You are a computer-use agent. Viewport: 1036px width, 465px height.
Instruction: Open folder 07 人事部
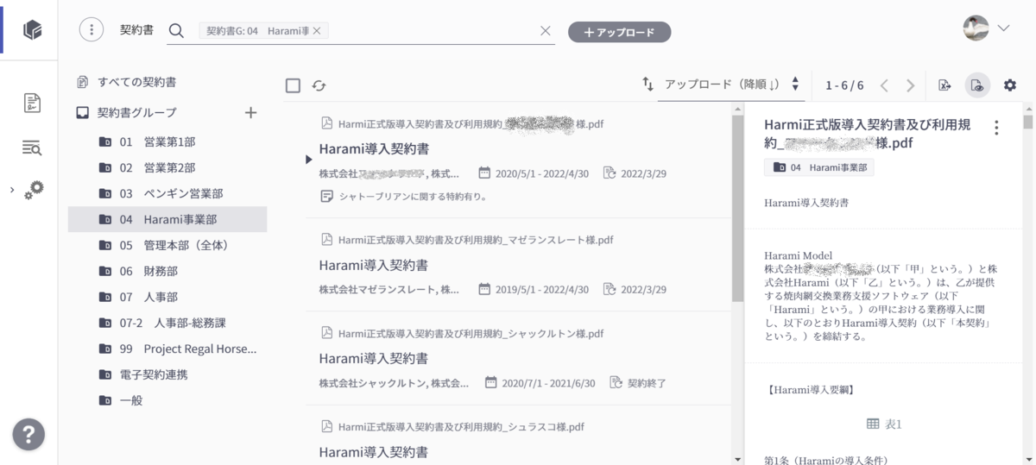(x=167, y=297)
